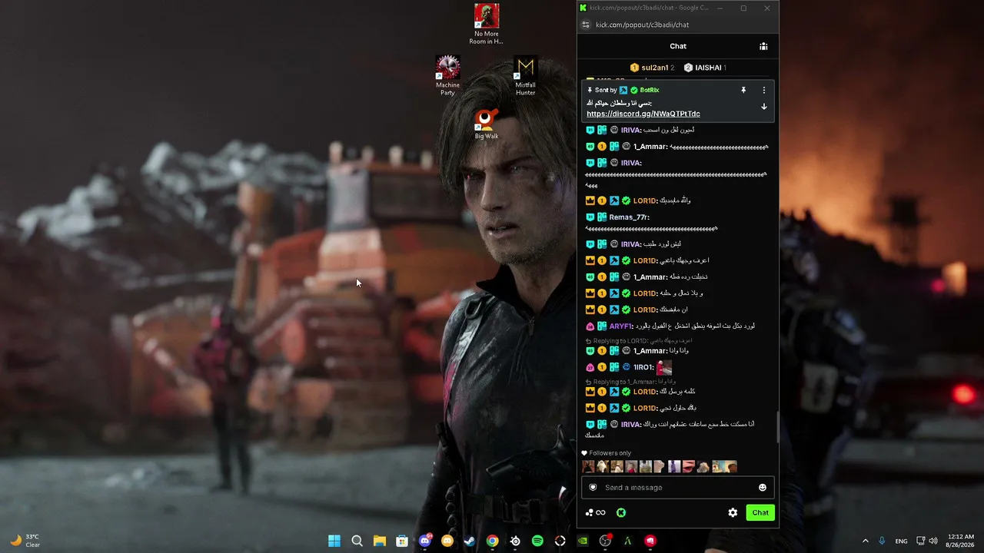Image resolution: width=984 pixels, height=553 pixels.
Task: Send message with green Chat button
Action: (x=760, y=512)
